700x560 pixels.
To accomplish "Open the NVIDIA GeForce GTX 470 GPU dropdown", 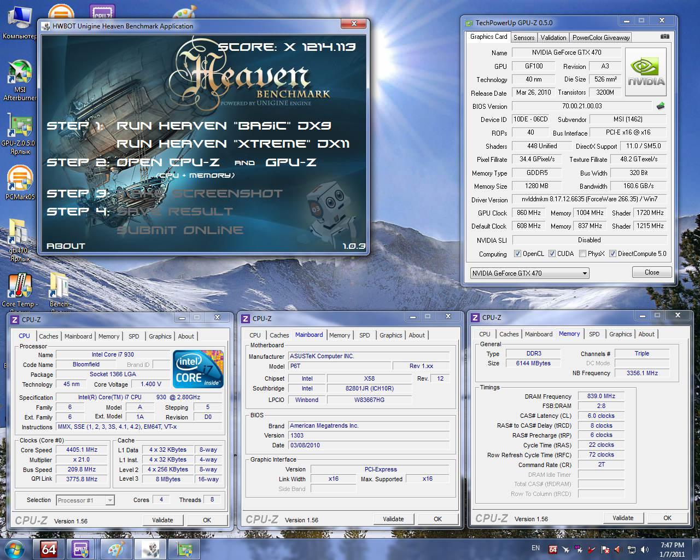I will click(529, 273).
